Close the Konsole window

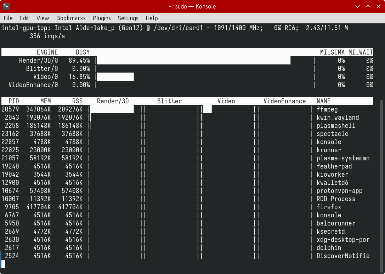pyautogui.click(x=378, y=6)
